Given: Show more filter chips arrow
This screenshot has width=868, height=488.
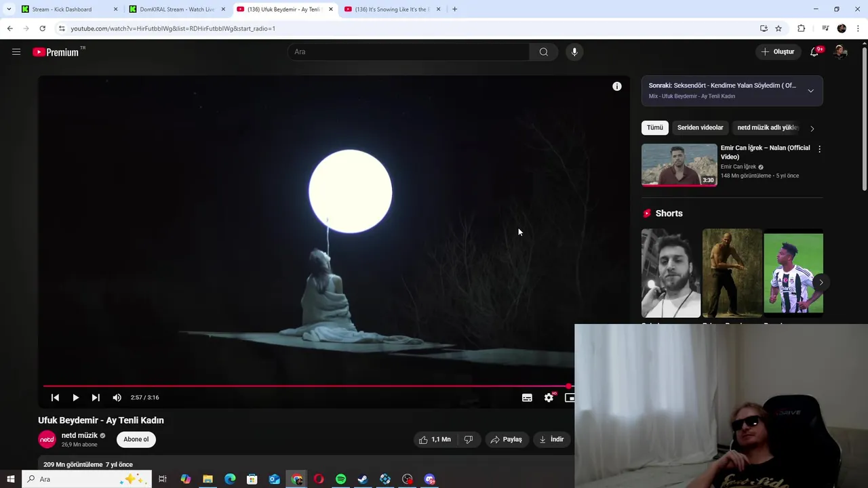Looking at the screenshot, I should pos(812,128).
